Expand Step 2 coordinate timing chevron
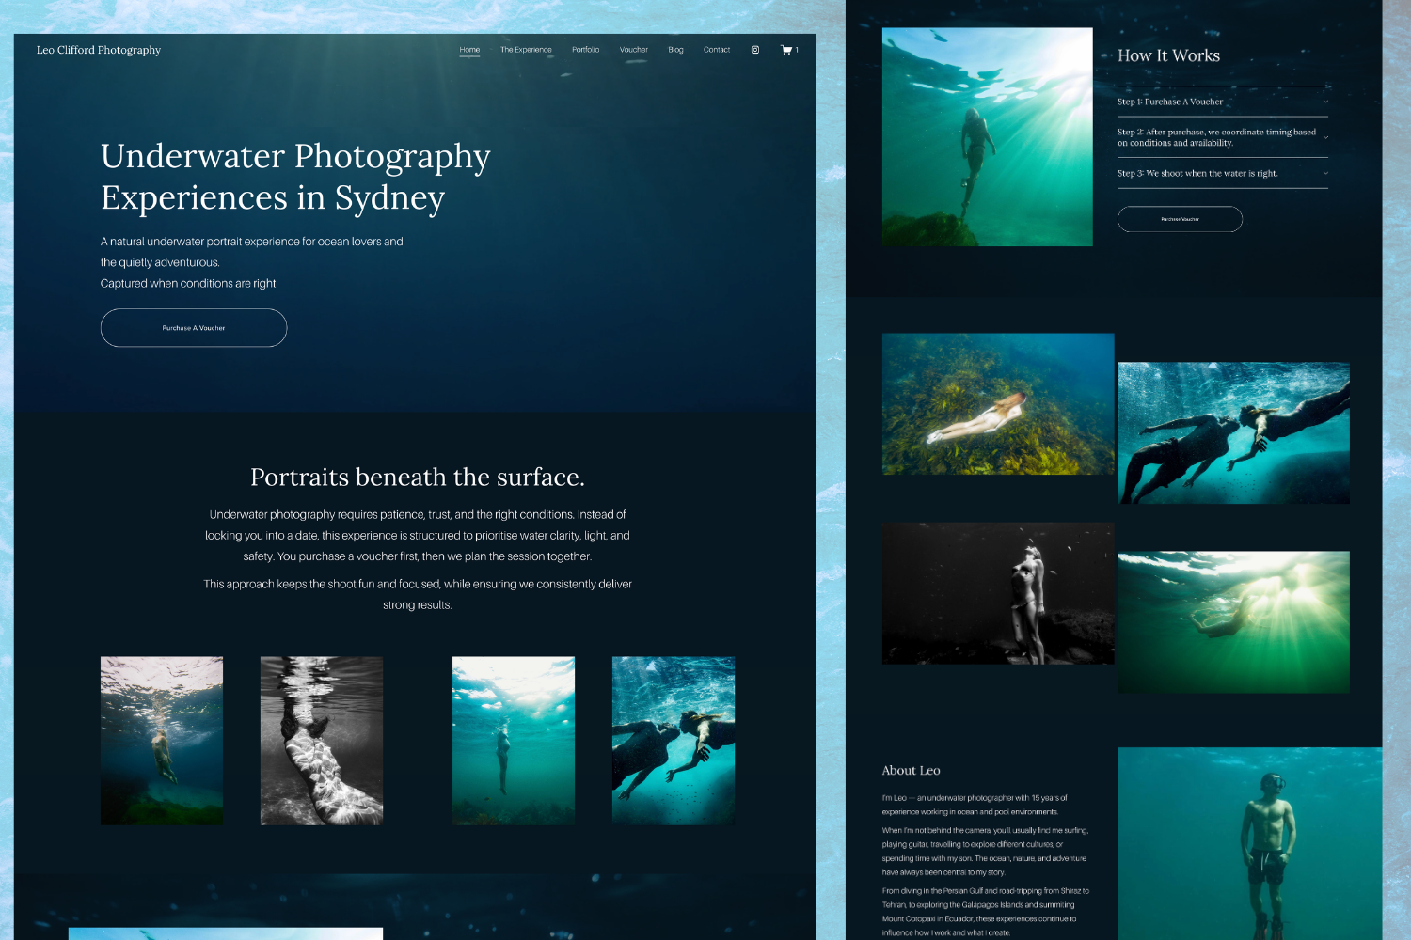Image resolution: width=1411 pixels, height=940 pixels. pyautogui.click(x=1325, y=137)
